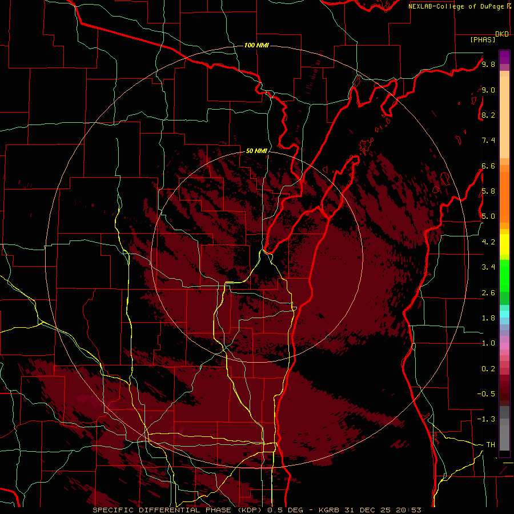Viewport: 514px width, 514px height.
Task: Click the 2.6 scale value
Action: tap(488, 293)
